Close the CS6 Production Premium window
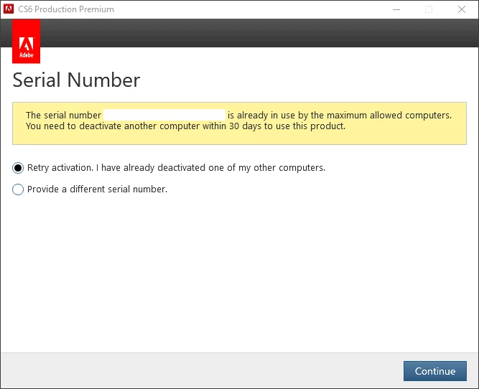 click(x=462, y=9)
